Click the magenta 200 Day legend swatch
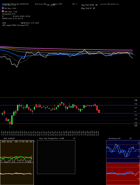This screenshot has height=185, width=140. tap(3, 11)
